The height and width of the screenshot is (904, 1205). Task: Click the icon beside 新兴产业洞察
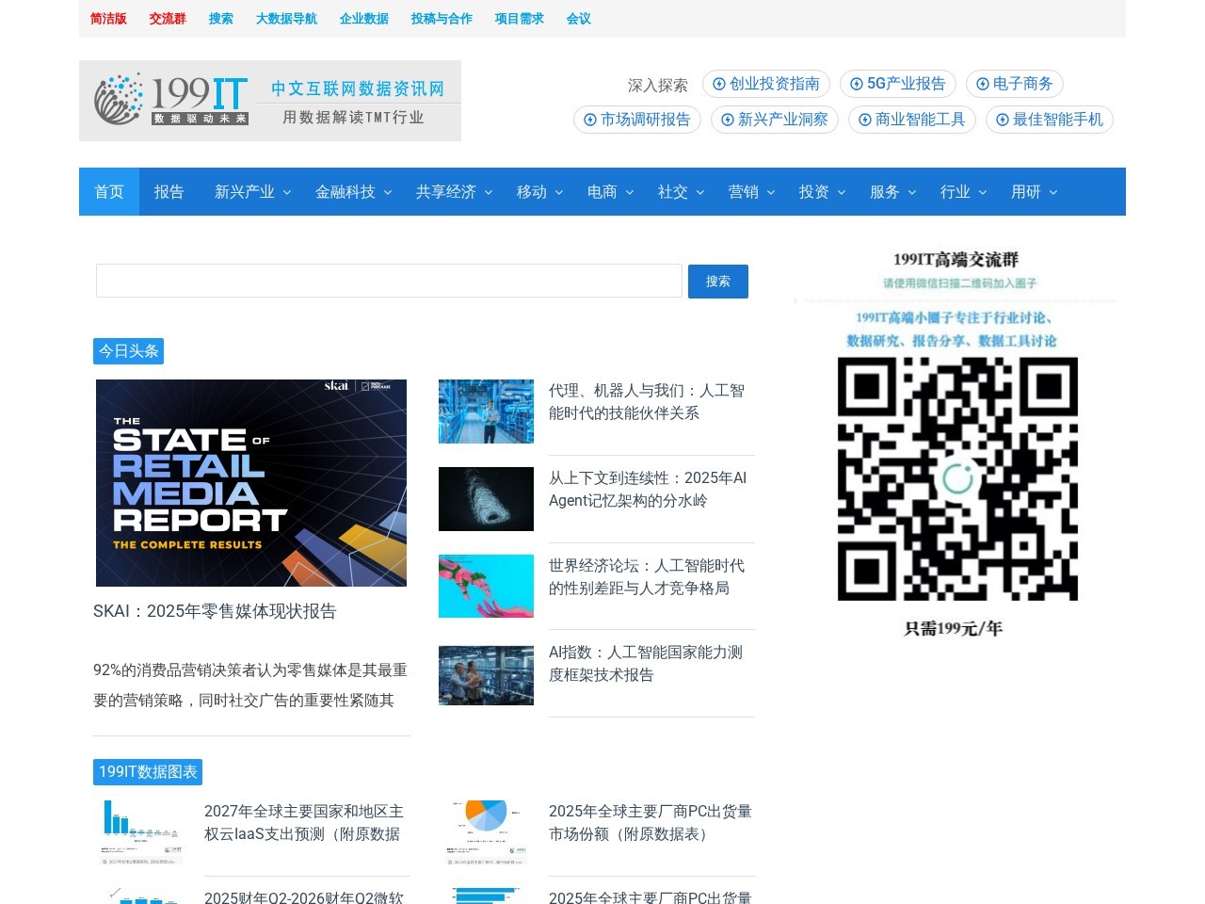pyautogui.click(x=726, y=120)
